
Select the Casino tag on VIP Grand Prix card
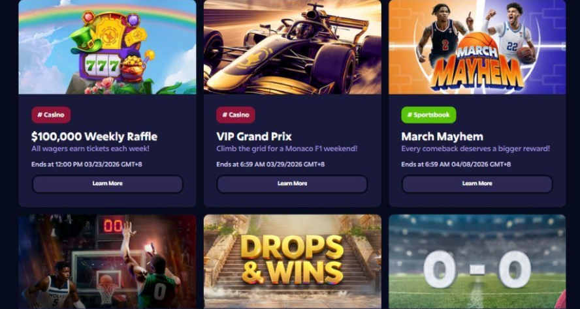[236, 115]
